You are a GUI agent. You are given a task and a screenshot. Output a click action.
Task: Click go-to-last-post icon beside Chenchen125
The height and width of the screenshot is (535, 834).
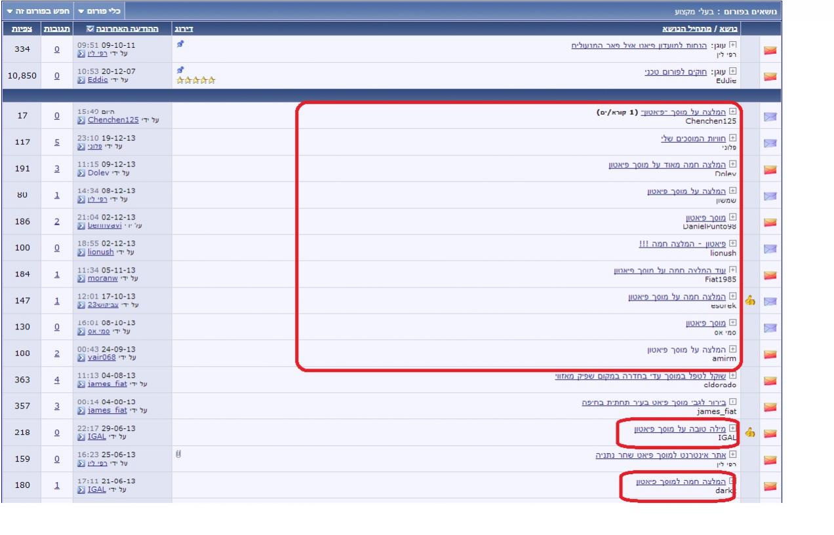pyautogui.click(x=81, y=120)
